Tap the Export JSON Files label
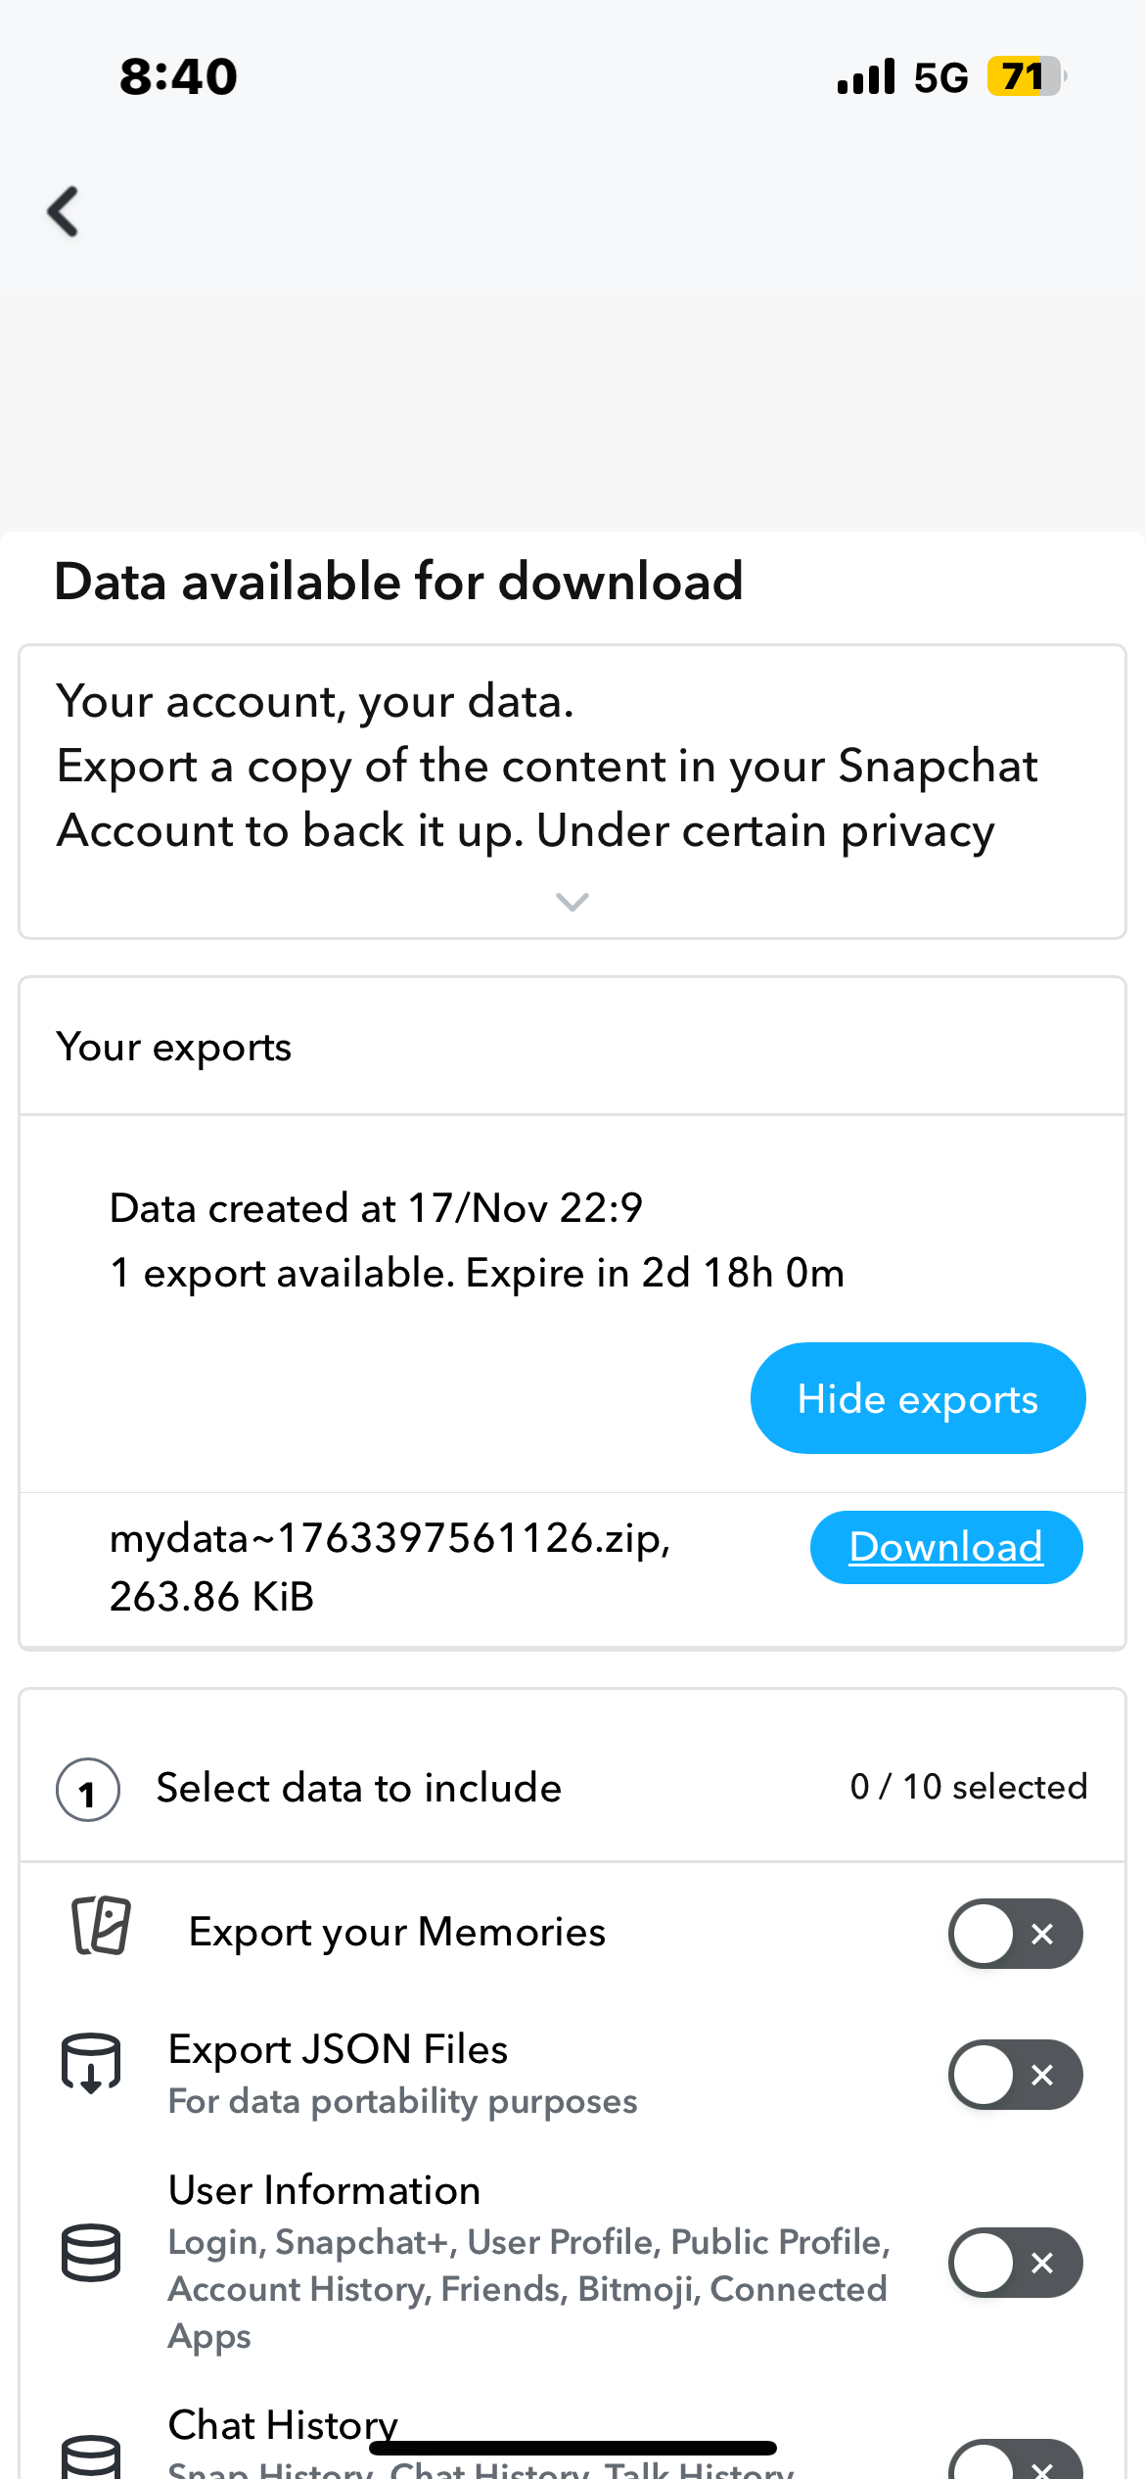1145x2479 pixels. 338,2049
